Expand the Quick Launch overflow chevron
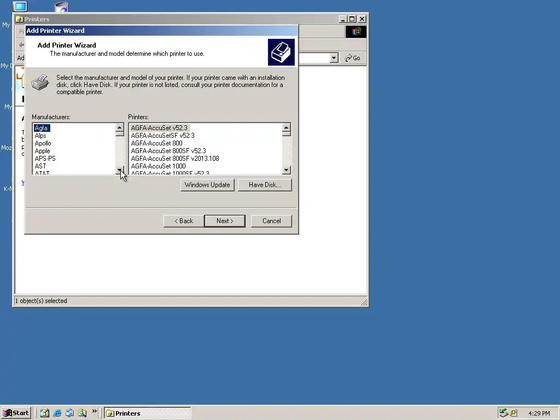The height and width of the screenshot is (420, 560). click(x=94, y=411)
